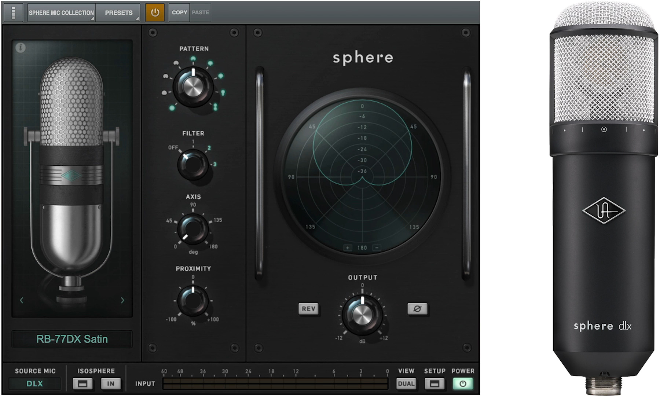Open the plugin menu with three stacked dots
The height and width of the screenshot is (396, 660).
pos(14,12)
